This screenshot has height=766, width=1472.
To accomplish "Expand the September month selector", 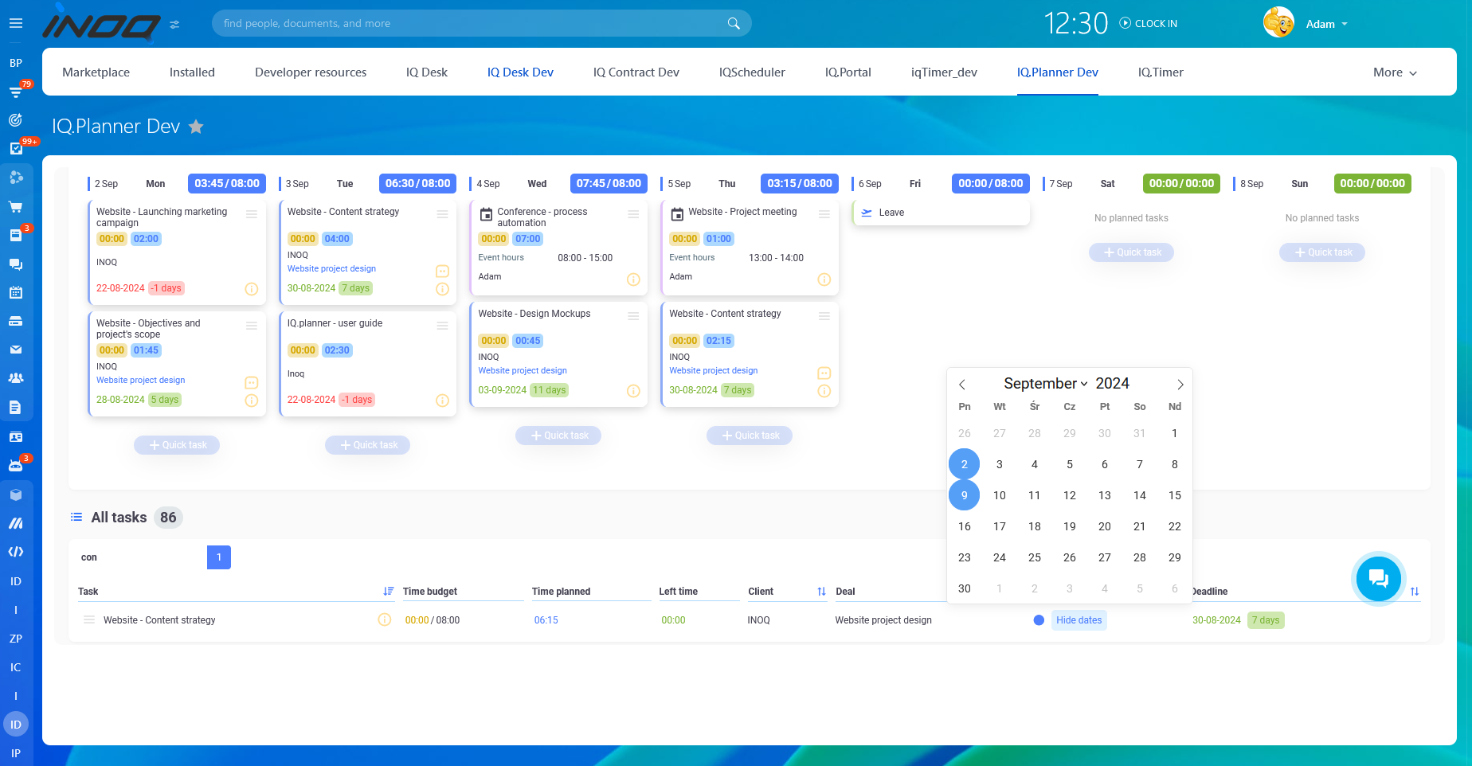I will pyautogui.click(x=1044, y=383).
